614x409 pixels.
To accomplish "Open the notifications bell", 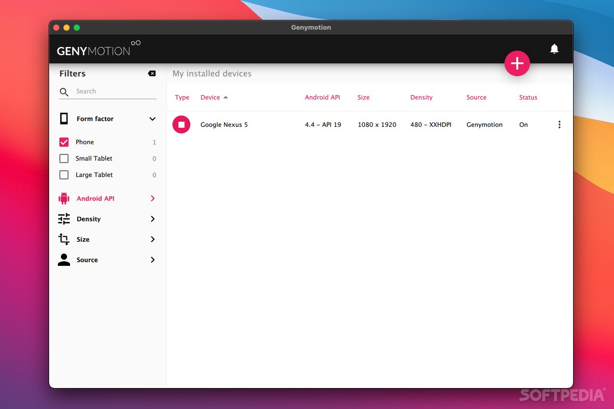I will 554,49.
